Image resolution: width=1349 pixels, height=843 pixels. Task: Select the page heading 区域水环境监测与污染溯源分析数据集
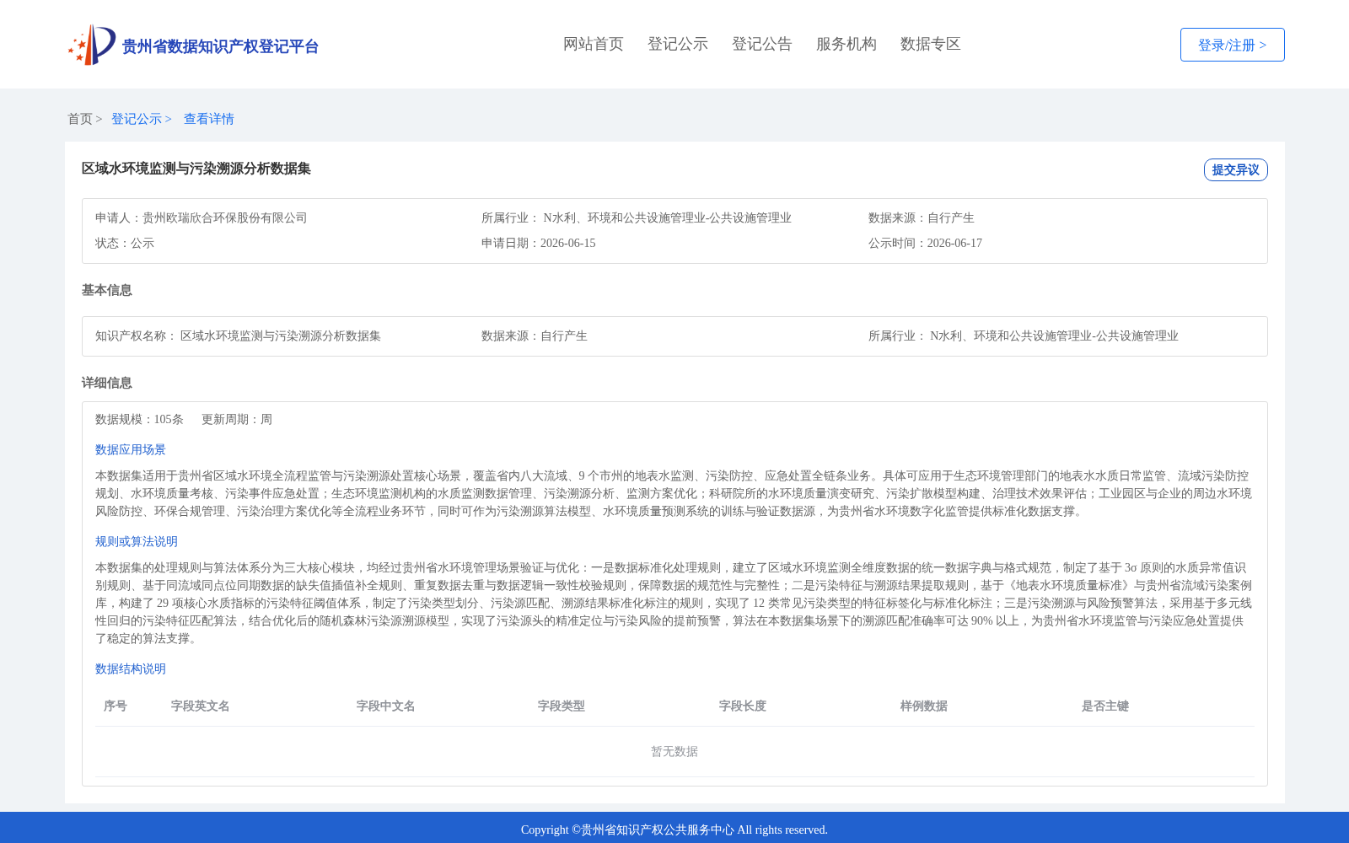(196, 169)
